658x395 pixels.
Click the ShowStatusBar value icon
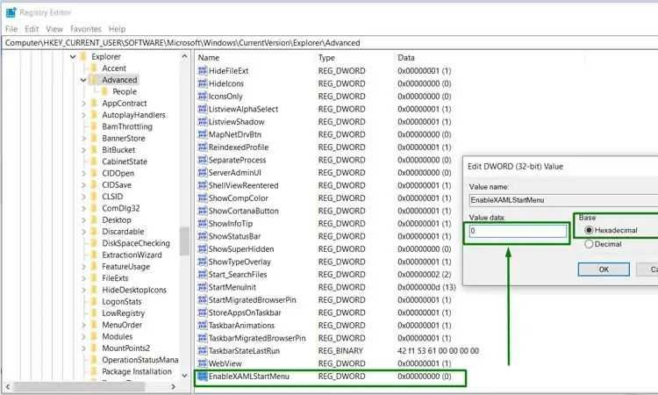pyautogui.click(x=203, y=236)
